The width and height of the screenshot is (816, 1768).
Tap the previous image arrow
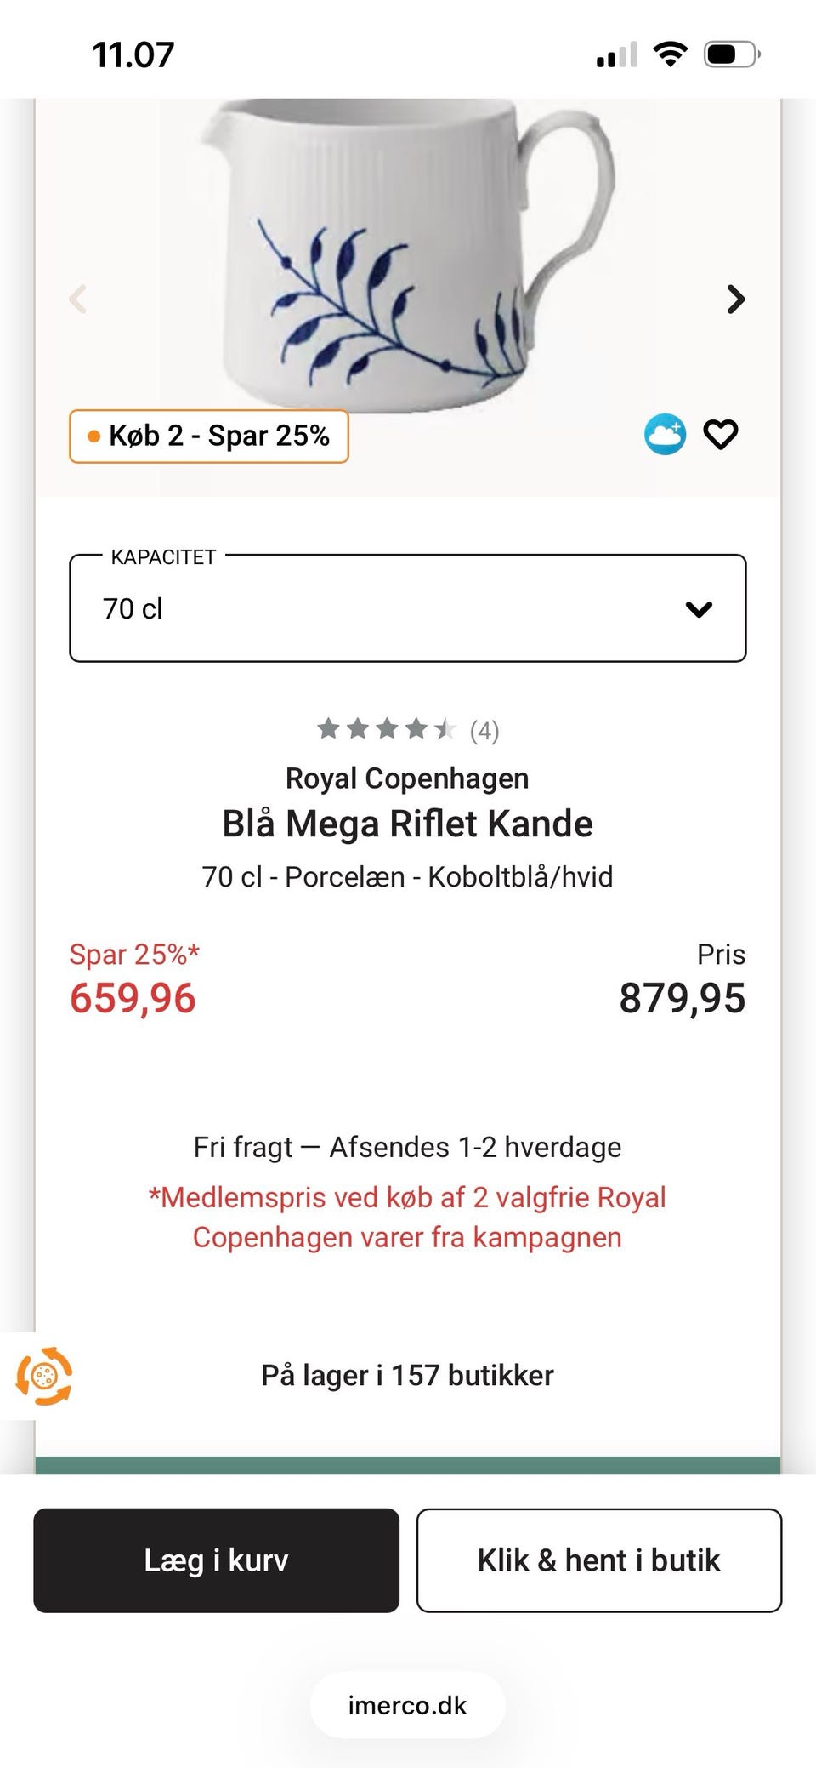point(78,299)
